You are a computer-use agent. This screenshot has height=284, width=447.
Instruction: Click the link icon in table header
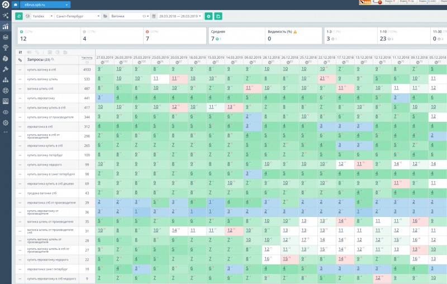(x=20, y=60)
